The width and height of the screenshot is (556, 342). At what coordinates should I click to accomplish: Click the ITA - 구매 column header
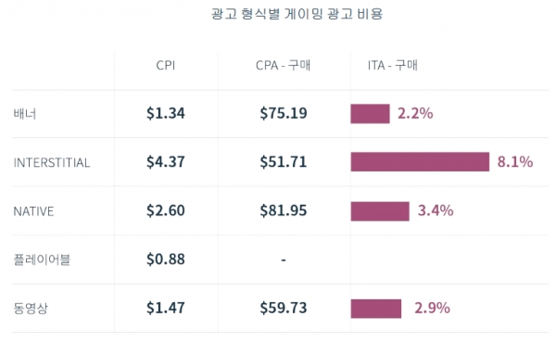point(393,66)
